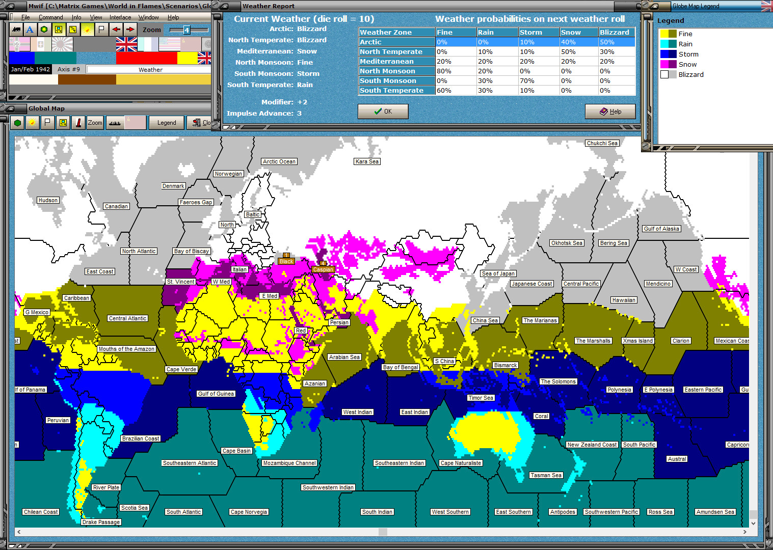
Task: Click the Blizzard column header
Action: pyautogui.click(x=617, y=33)
